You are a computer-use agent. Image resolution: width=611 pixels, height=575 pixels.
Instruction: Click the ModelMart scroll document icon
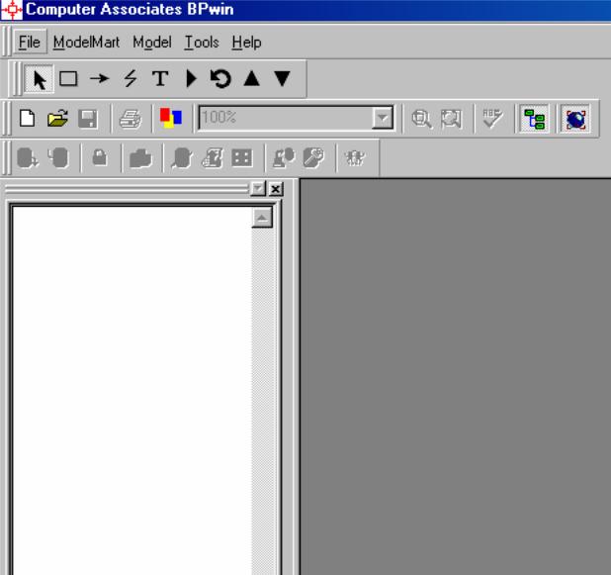(x=213, y=158)
